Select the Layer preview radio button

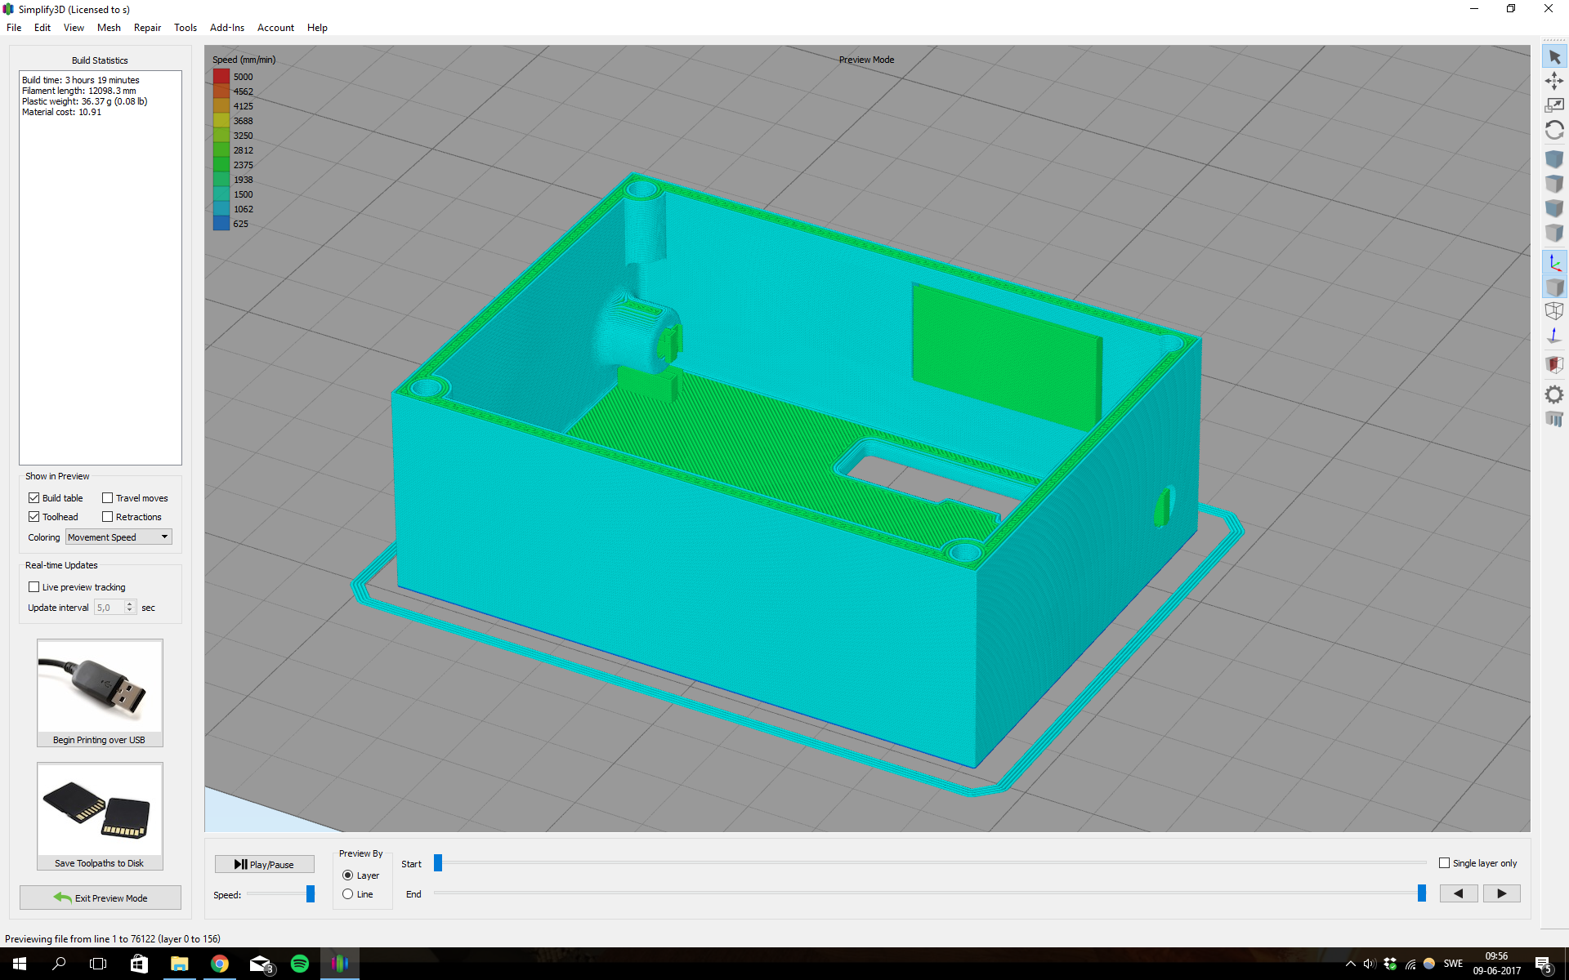click(x=347, y=875)
